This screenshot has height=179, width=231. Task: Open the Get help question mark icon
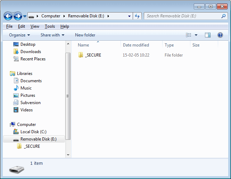220,35
